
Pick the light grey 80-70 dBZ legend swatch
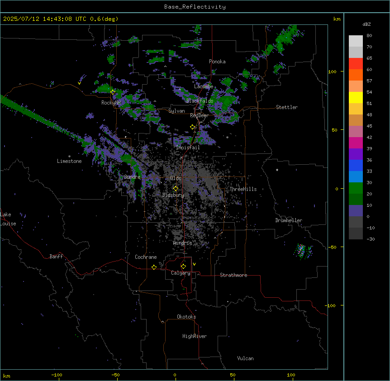[x=356, y=41]
